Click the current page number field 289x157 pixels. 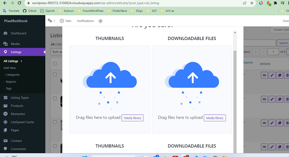pos(273,52)
